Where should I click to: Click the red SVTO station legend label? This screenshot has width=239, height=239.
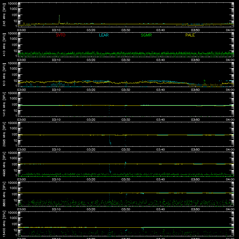61,35
